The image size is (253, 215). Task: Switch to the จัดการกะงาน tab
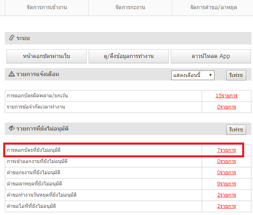[x=130, y=8]
